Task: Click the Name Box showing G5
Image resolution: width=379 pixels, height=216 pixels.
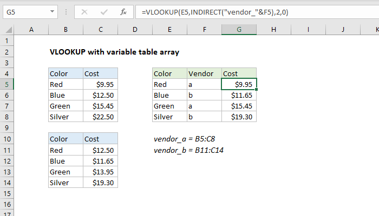Action: click(30, 12)
